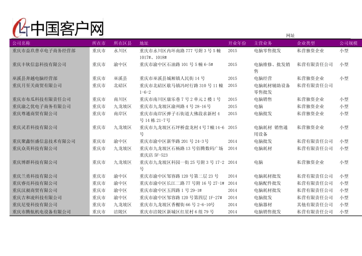Click year 2014 in 重庆尼曼科技 row
Image resolution: width=362 pixels, height=256 pixels.
click(232, 205)
